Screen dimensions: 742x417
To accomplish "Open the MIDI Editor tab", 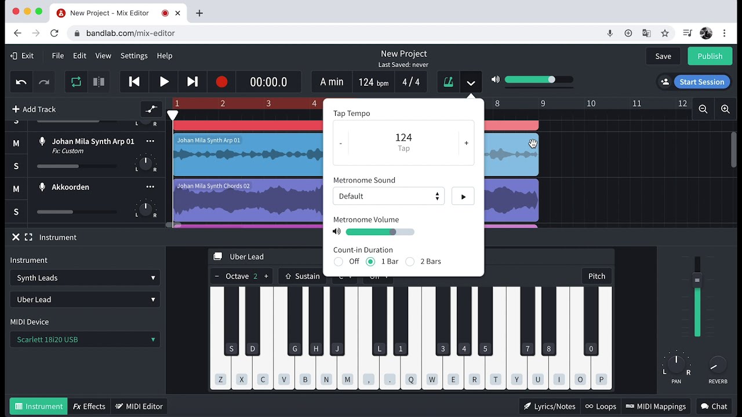I will (x=139, y=406).
